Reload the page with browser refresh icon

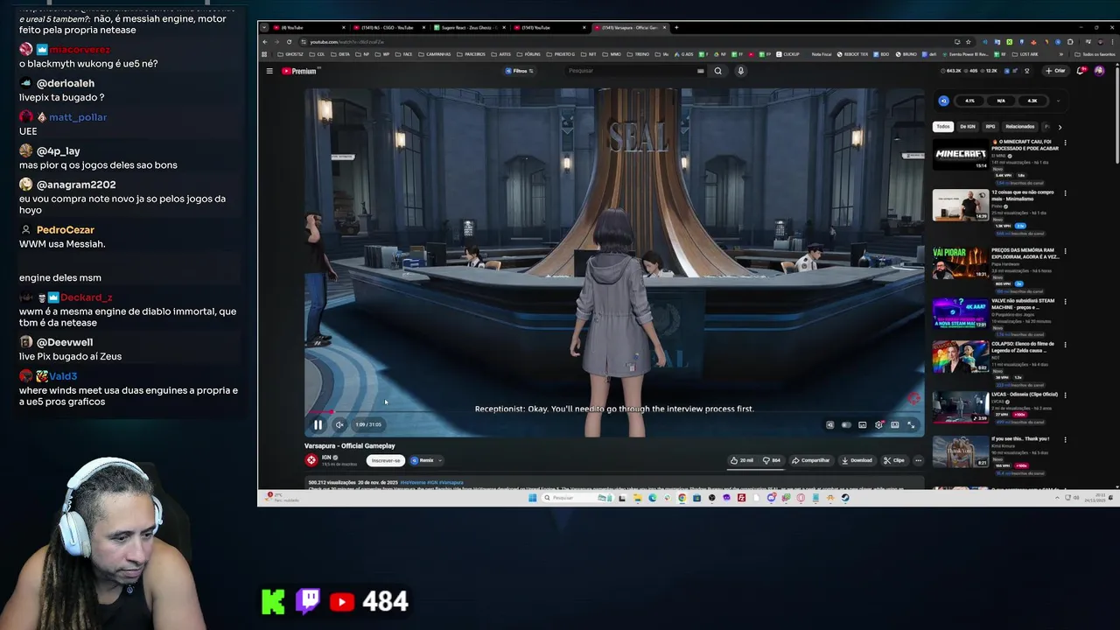tap(290, 42)
